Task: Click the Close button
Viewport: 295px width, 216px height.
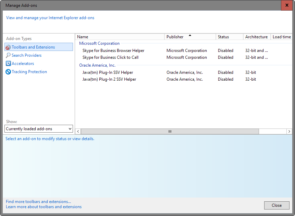Action: coord(277,205)
